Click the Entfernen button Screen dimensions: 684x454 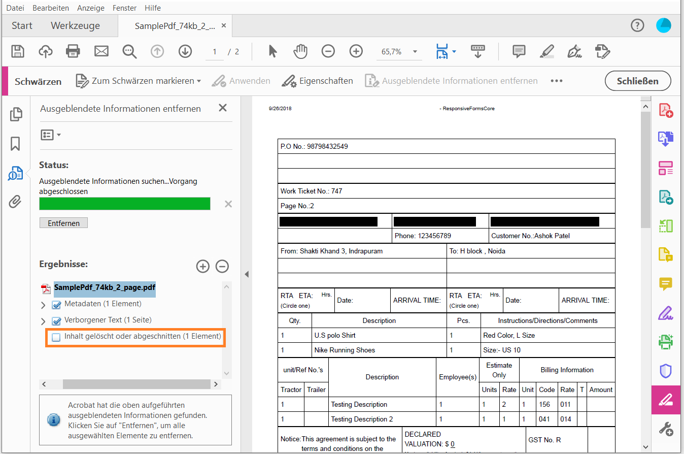point(63,223)
